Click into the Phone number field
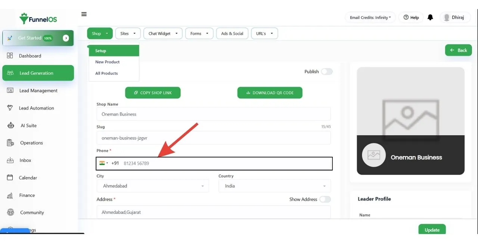 point(224,163)
